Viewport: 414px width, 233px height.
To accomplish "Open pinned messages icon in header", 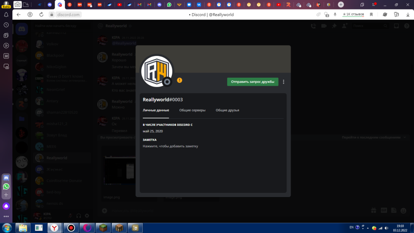I will pyautogui.click(x=334, y=26).
